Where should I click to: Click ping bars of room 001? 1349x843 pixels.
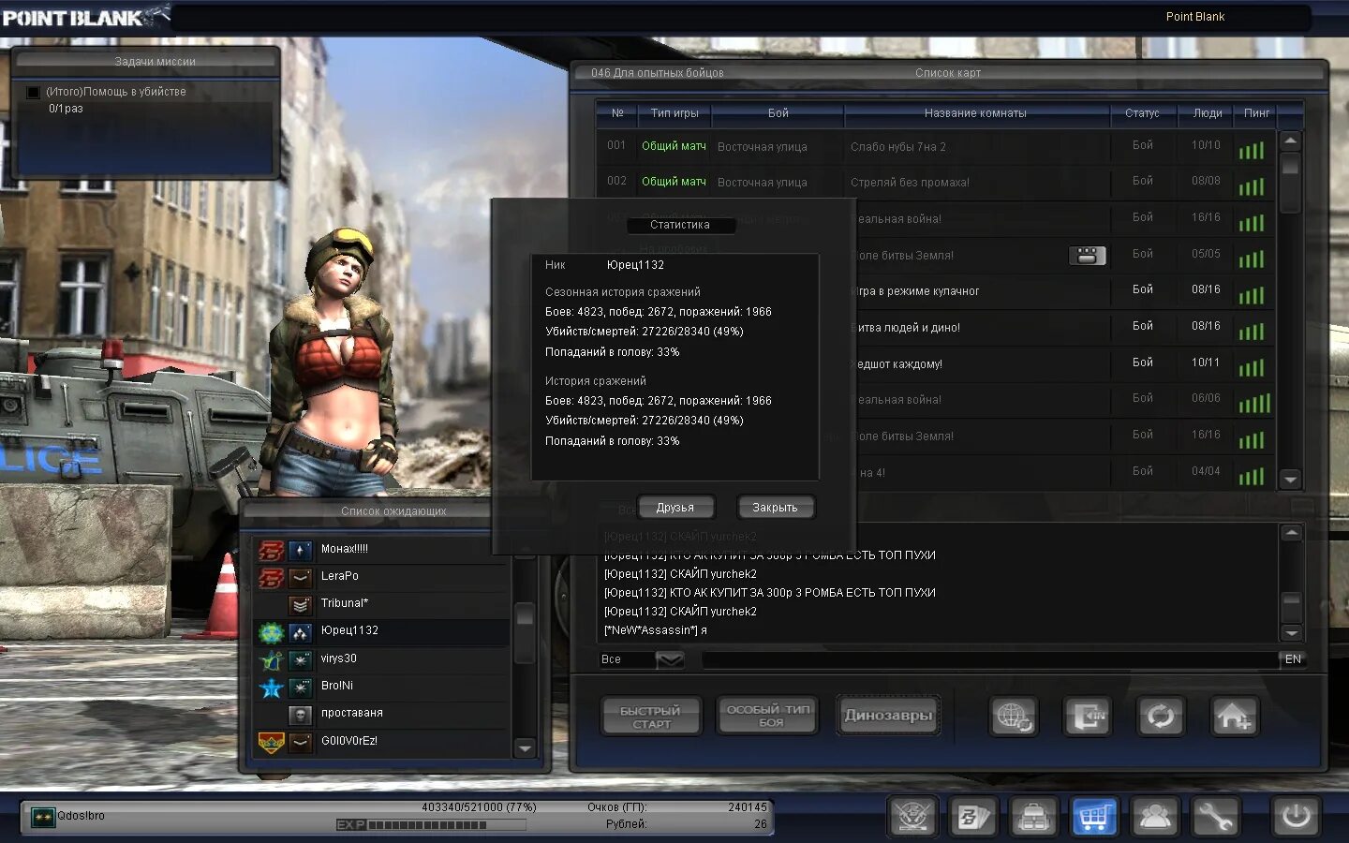click(x=1252, y=150)
